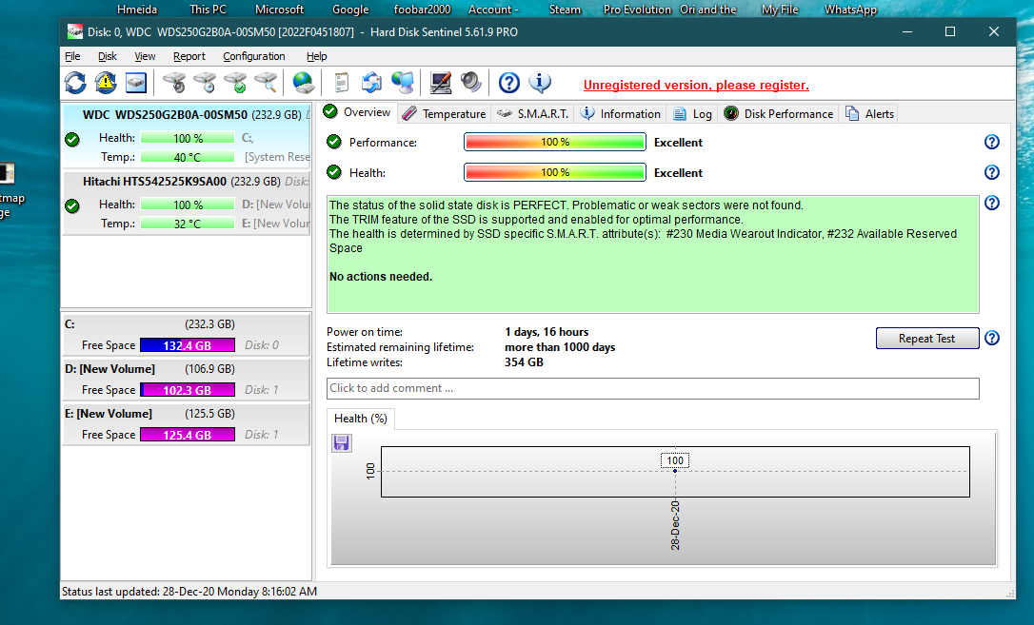Viewport: 1034px width, 625px height.
Task: Switch to the Log tab
Action: 692,114
